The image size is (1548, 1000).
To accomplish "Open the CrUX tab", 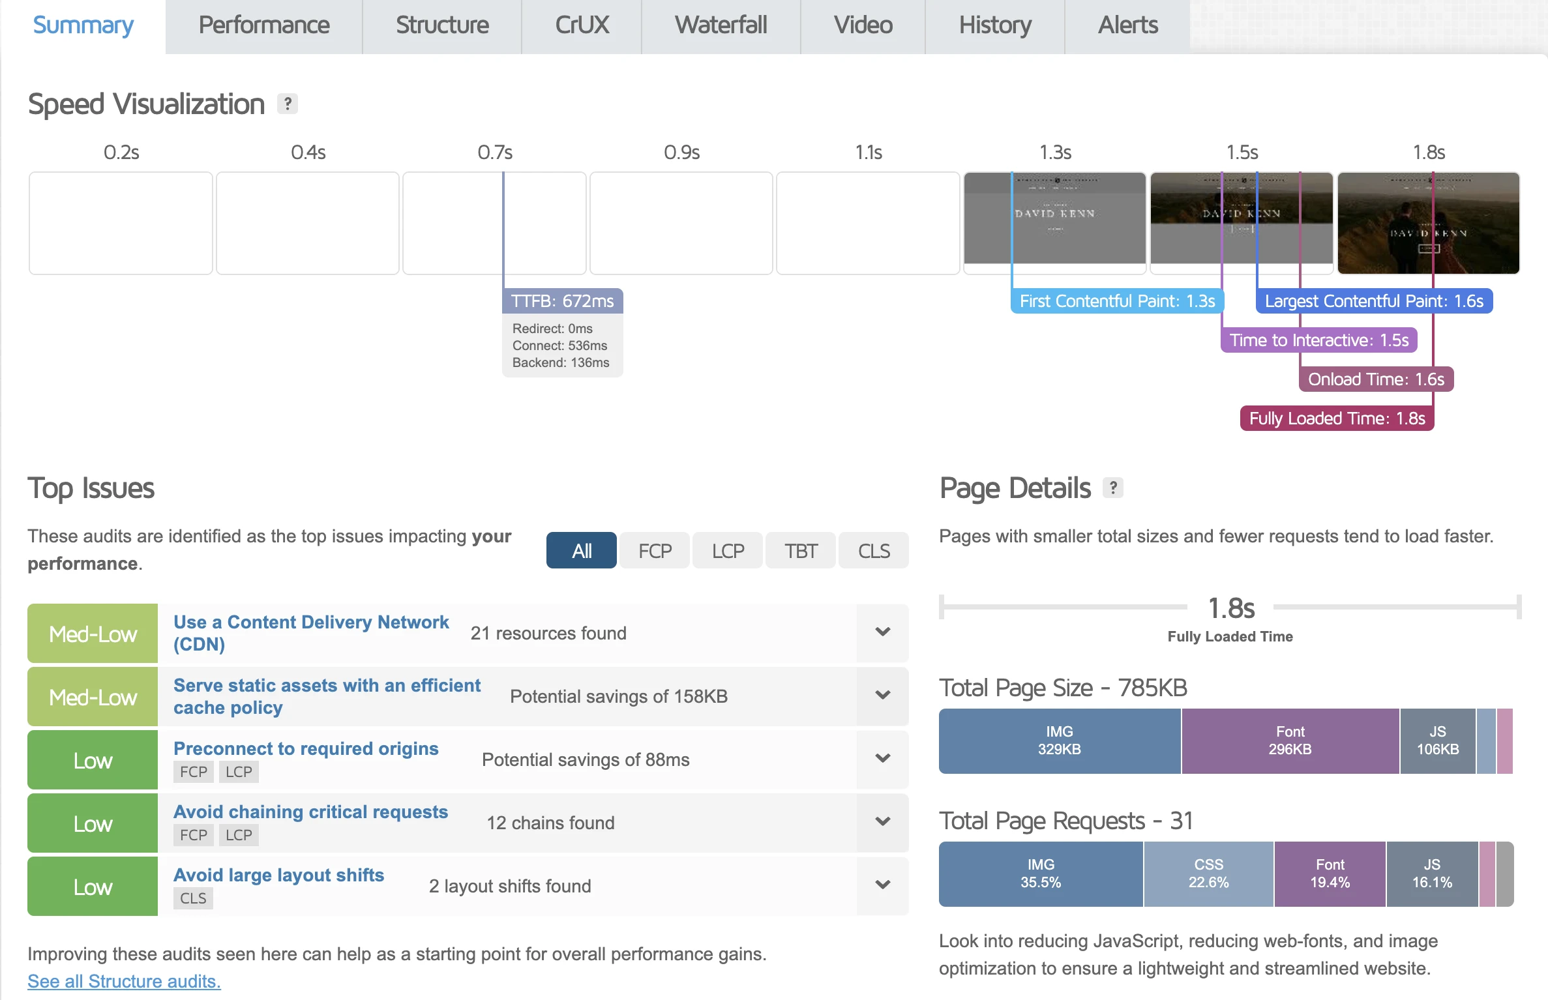I will (x=581, y=25).
